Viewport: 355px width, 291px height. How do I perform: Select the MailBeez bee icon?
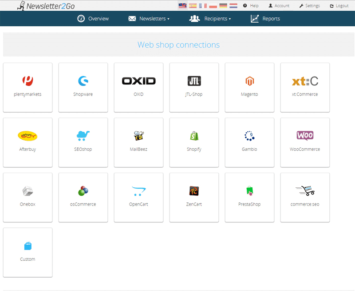click(138, 136)
